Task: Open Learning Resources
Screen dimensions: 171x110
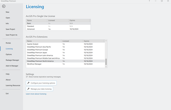Action: click(13, 85)
